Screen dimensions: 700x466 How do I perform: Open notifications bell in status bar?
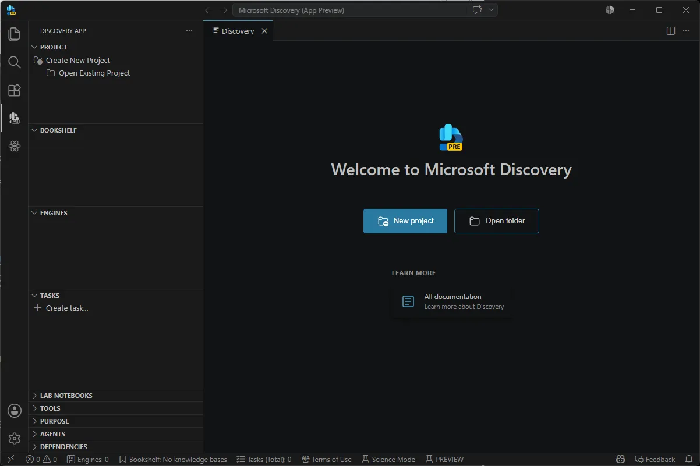[689, 459]
